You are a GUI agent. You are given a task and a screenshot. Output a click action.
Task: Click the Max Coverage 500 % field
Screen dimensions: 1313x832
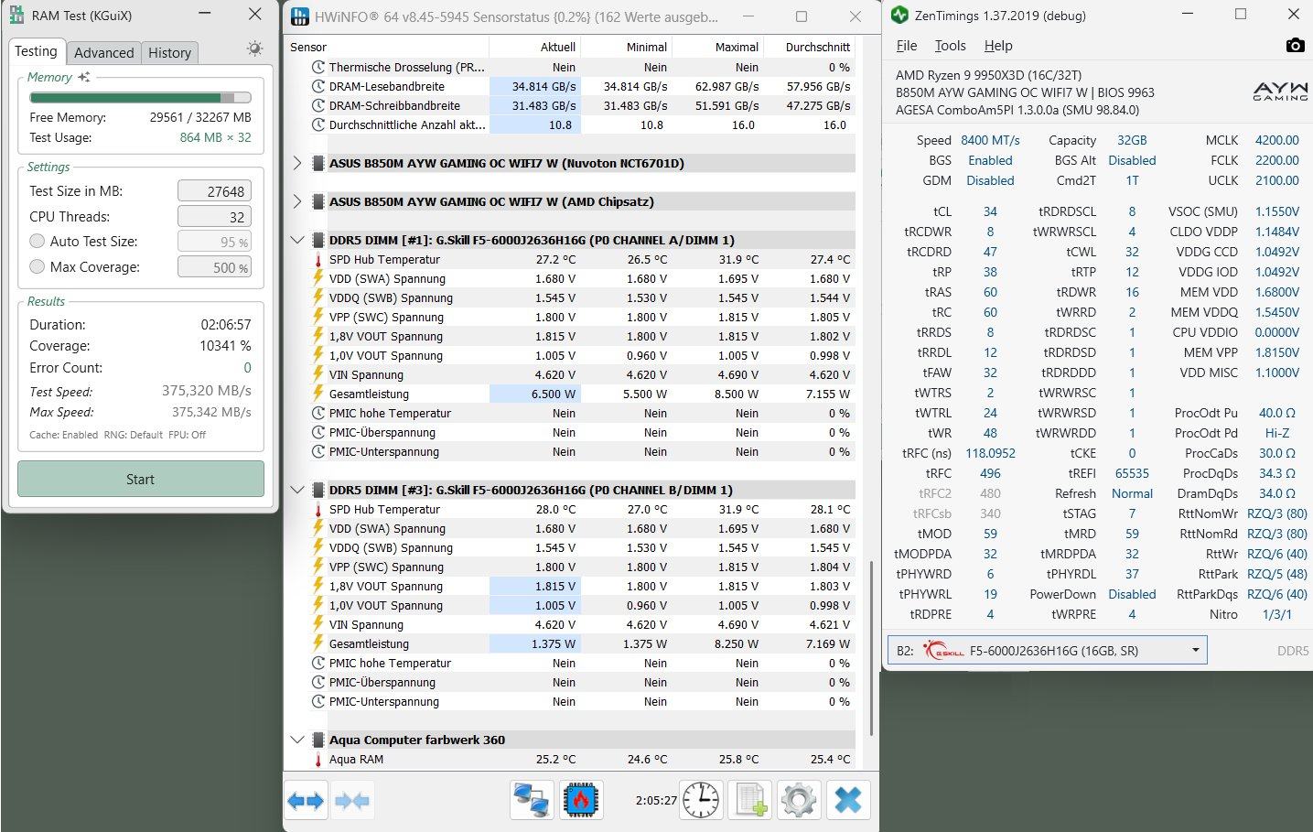coord(214,267)
